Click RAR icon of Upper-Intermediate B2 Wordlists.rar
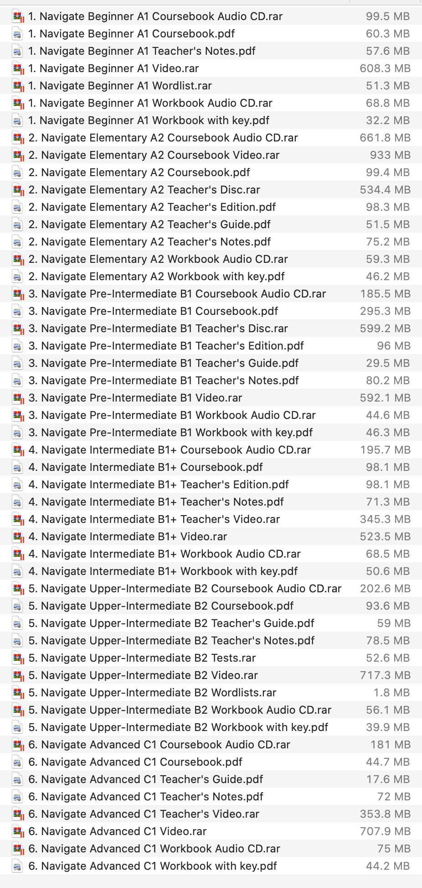Viewport: 422px width, 888px height. pyautogui.click(x=18, y=693)
